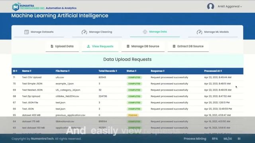Select the Test CSV Upload row name
Viewport: 255px width, 143px height.
(x=32, y=77)
